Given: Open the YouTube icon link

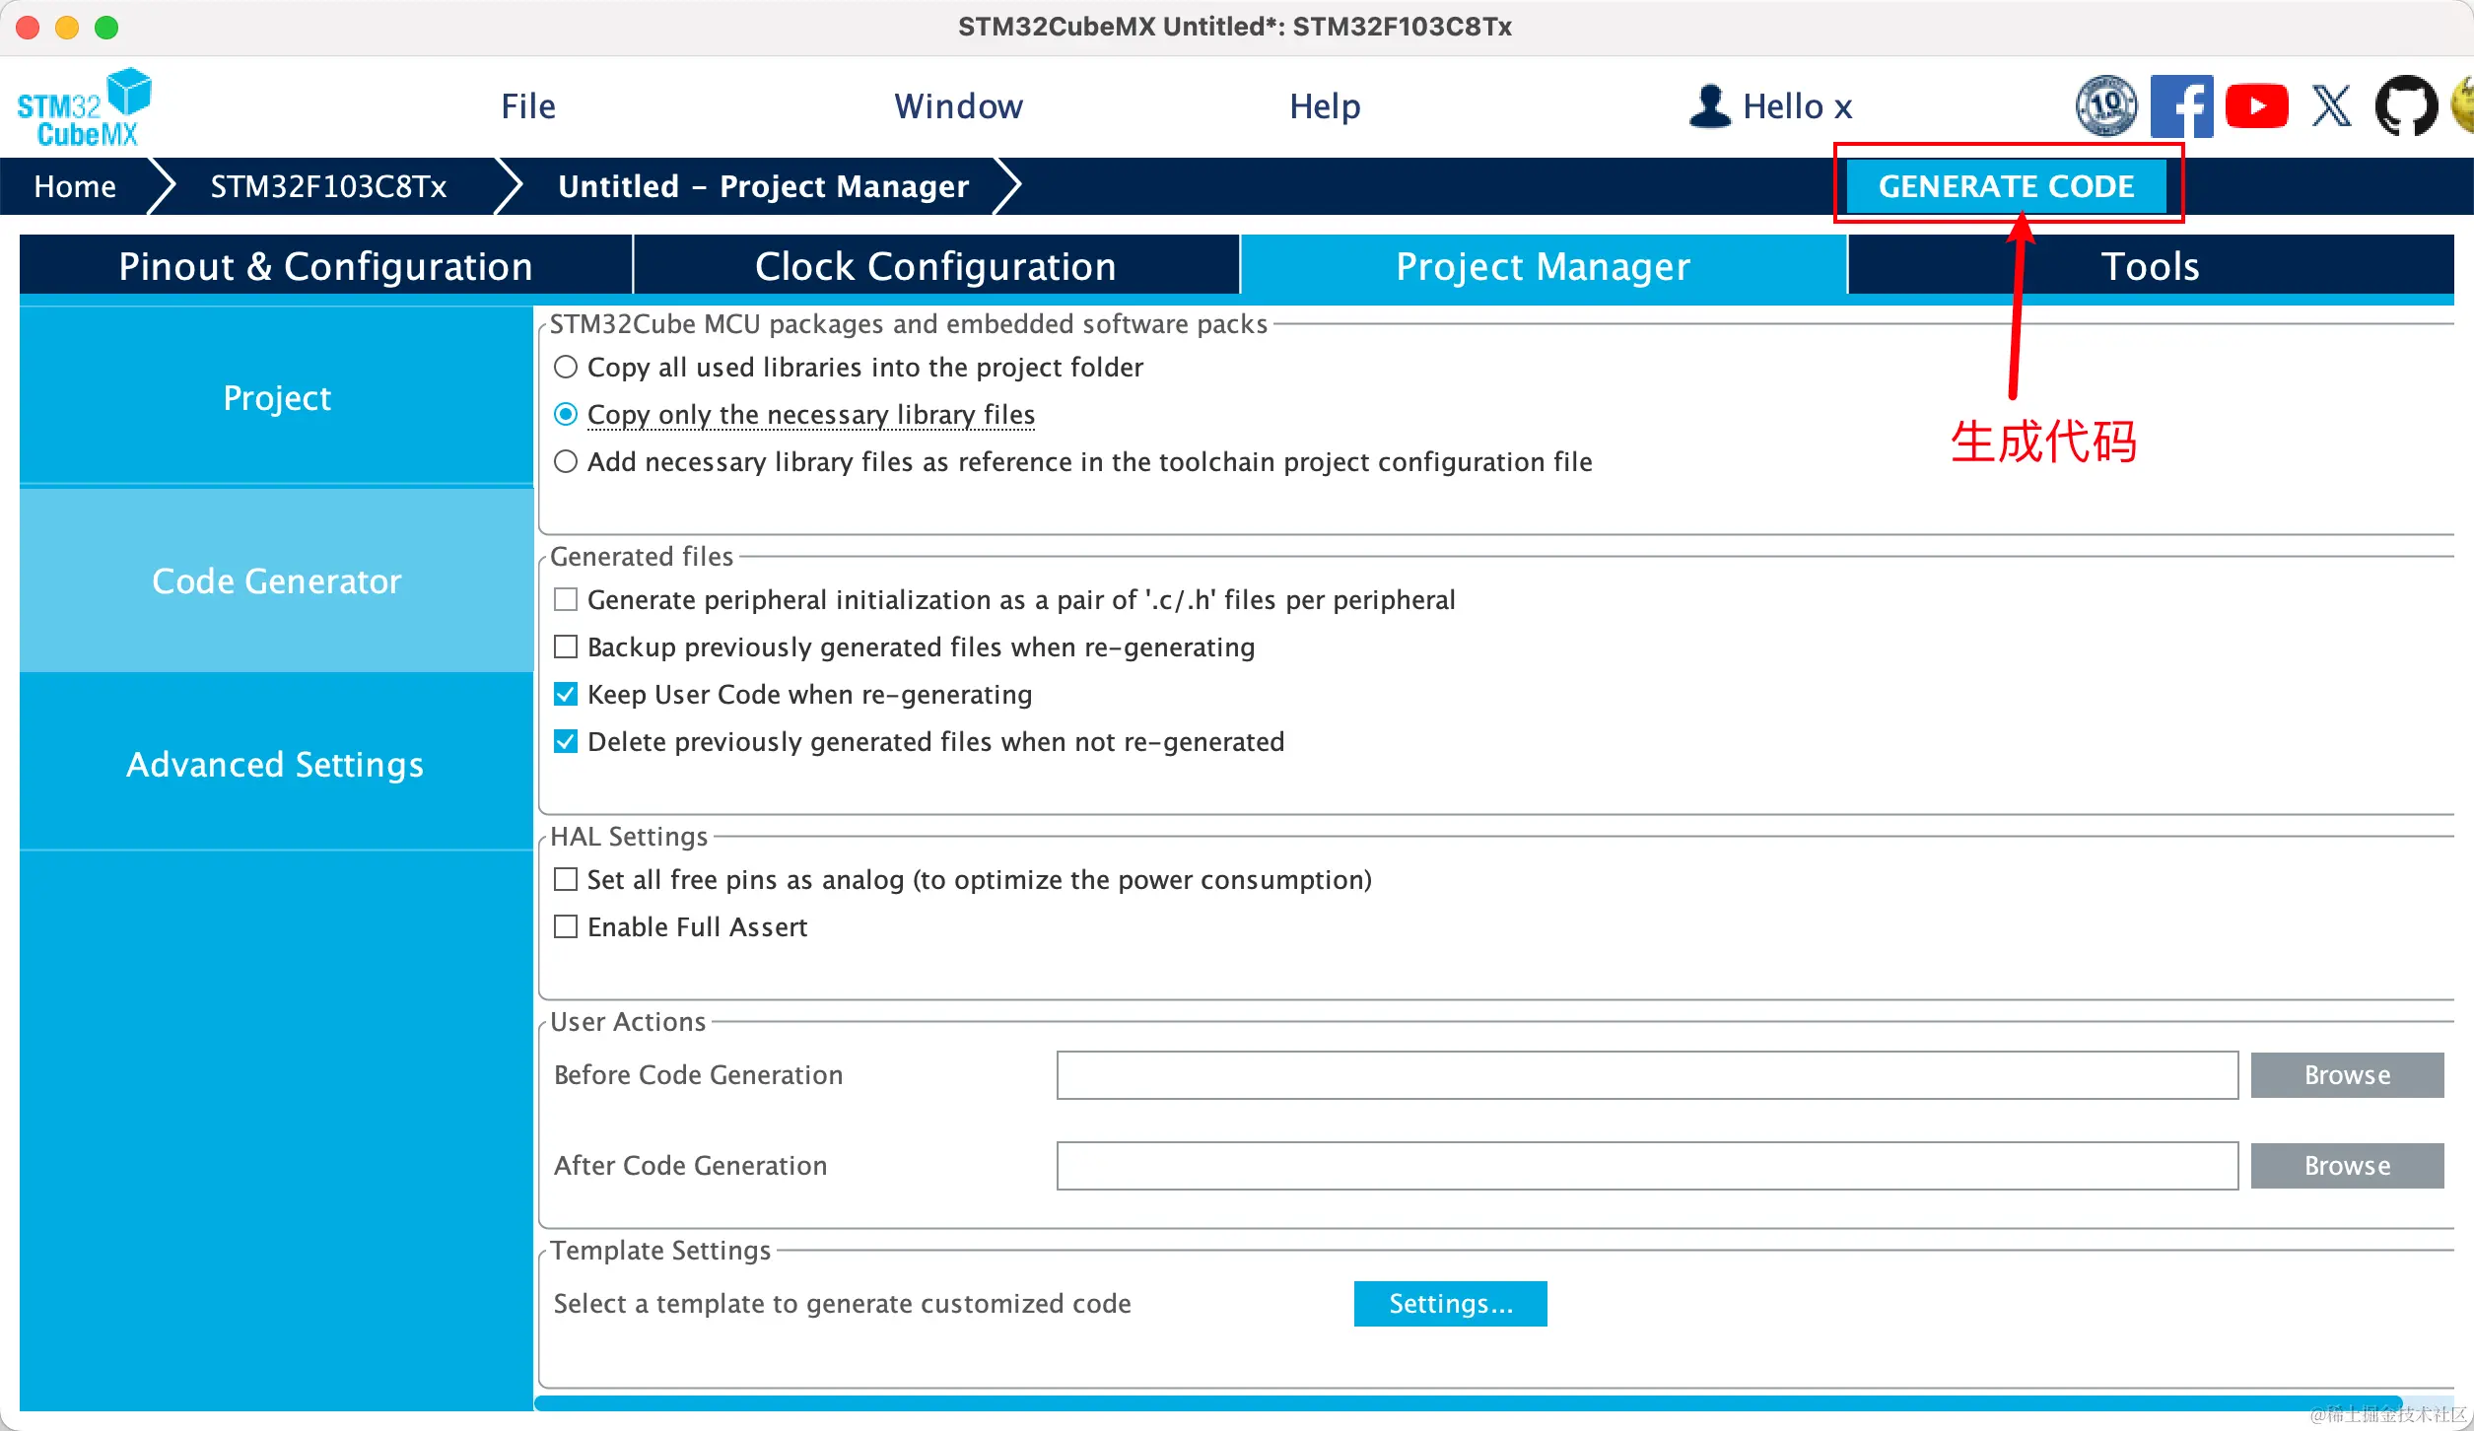Looking at the screenshot, I should coord(2256,105).
